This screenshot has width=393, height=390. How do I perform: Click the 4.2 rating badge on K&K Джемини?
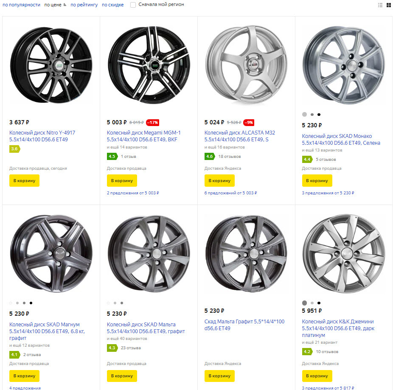[307, 351]
